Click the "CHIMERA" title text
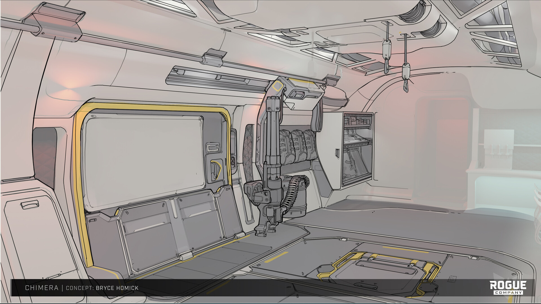541x304 pixels. [42, 288]
